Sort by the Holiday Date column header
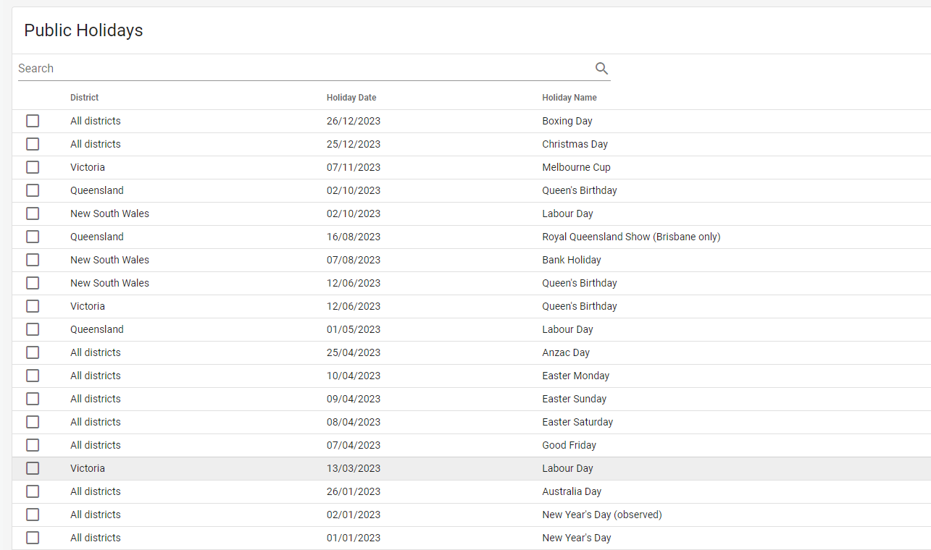This screenshot has height=550, width=931. tap(351, 98)
